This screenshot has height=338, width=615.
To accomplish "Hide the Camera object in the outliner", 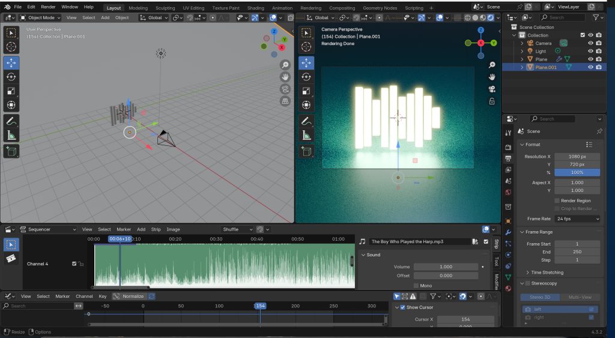I will click(x=590, y=43).
